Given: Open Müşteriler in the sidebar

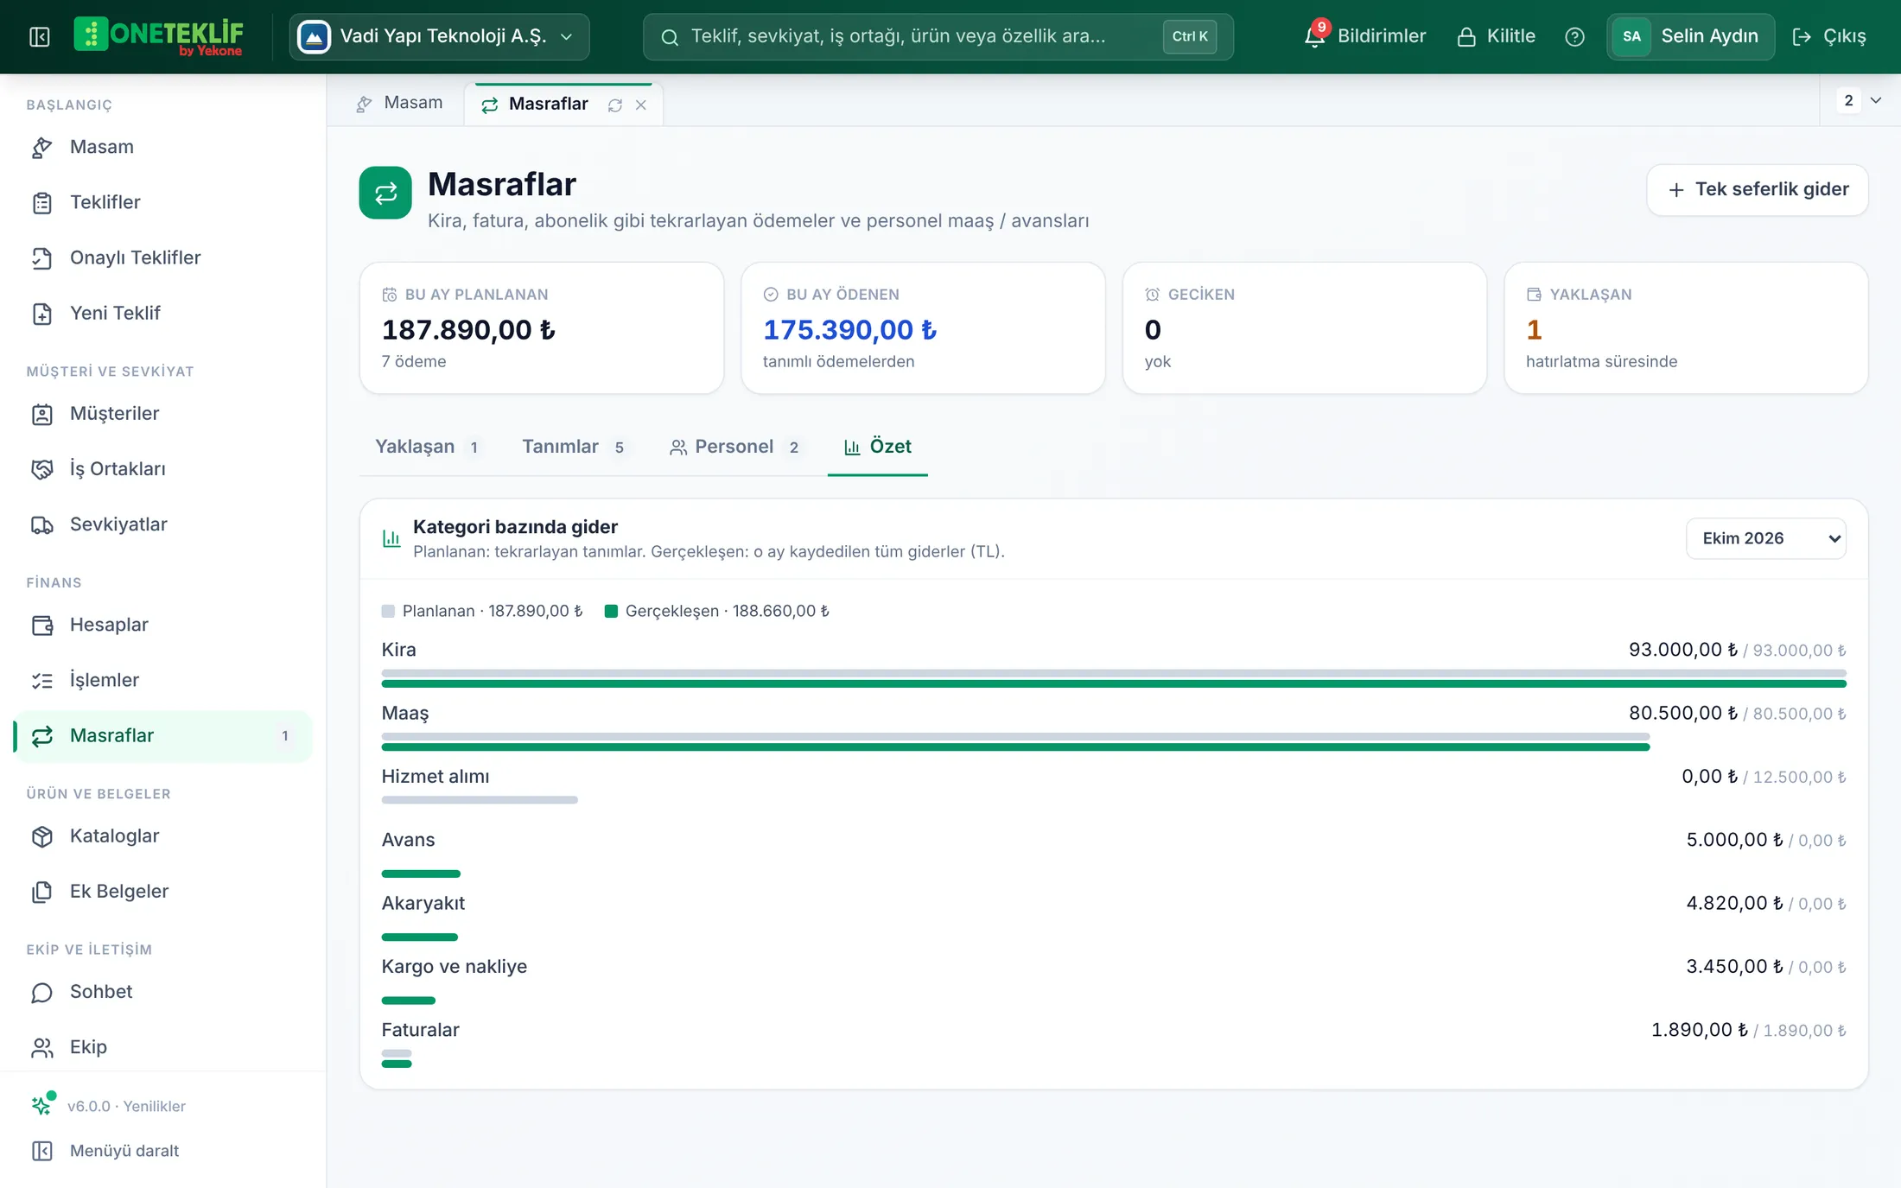Looking at the screenshot, I should [x=162, y=414].
